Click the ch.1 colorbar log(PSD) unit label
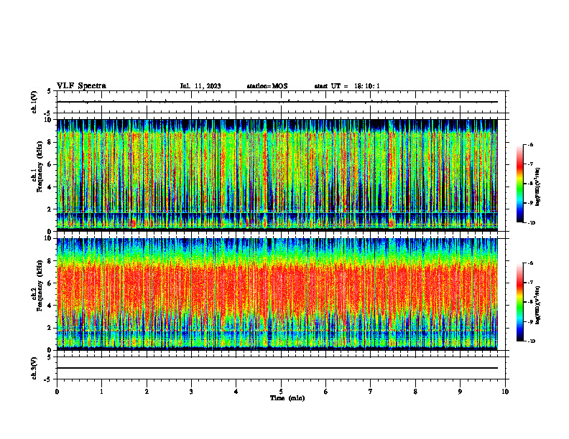 pyautogui.click(x=537, y=187)
